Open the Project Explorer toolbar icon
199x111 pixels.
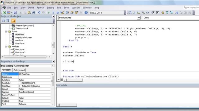(x=67, y=13)
